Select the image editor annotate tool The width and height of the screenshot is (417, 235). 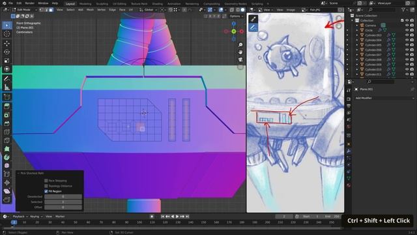(253, 27)
